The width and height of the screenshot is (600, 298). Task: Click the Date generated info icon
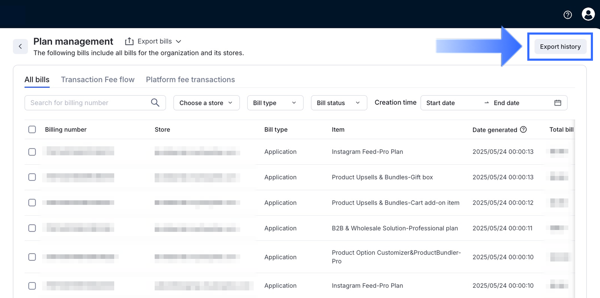pyautogui.click(x=523, y=130)
